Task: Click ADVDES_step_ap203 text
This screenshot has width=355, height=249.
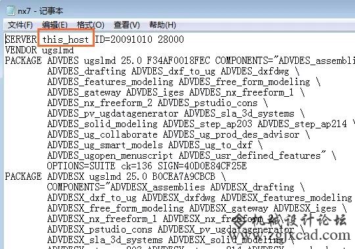Action: (207, 124)
